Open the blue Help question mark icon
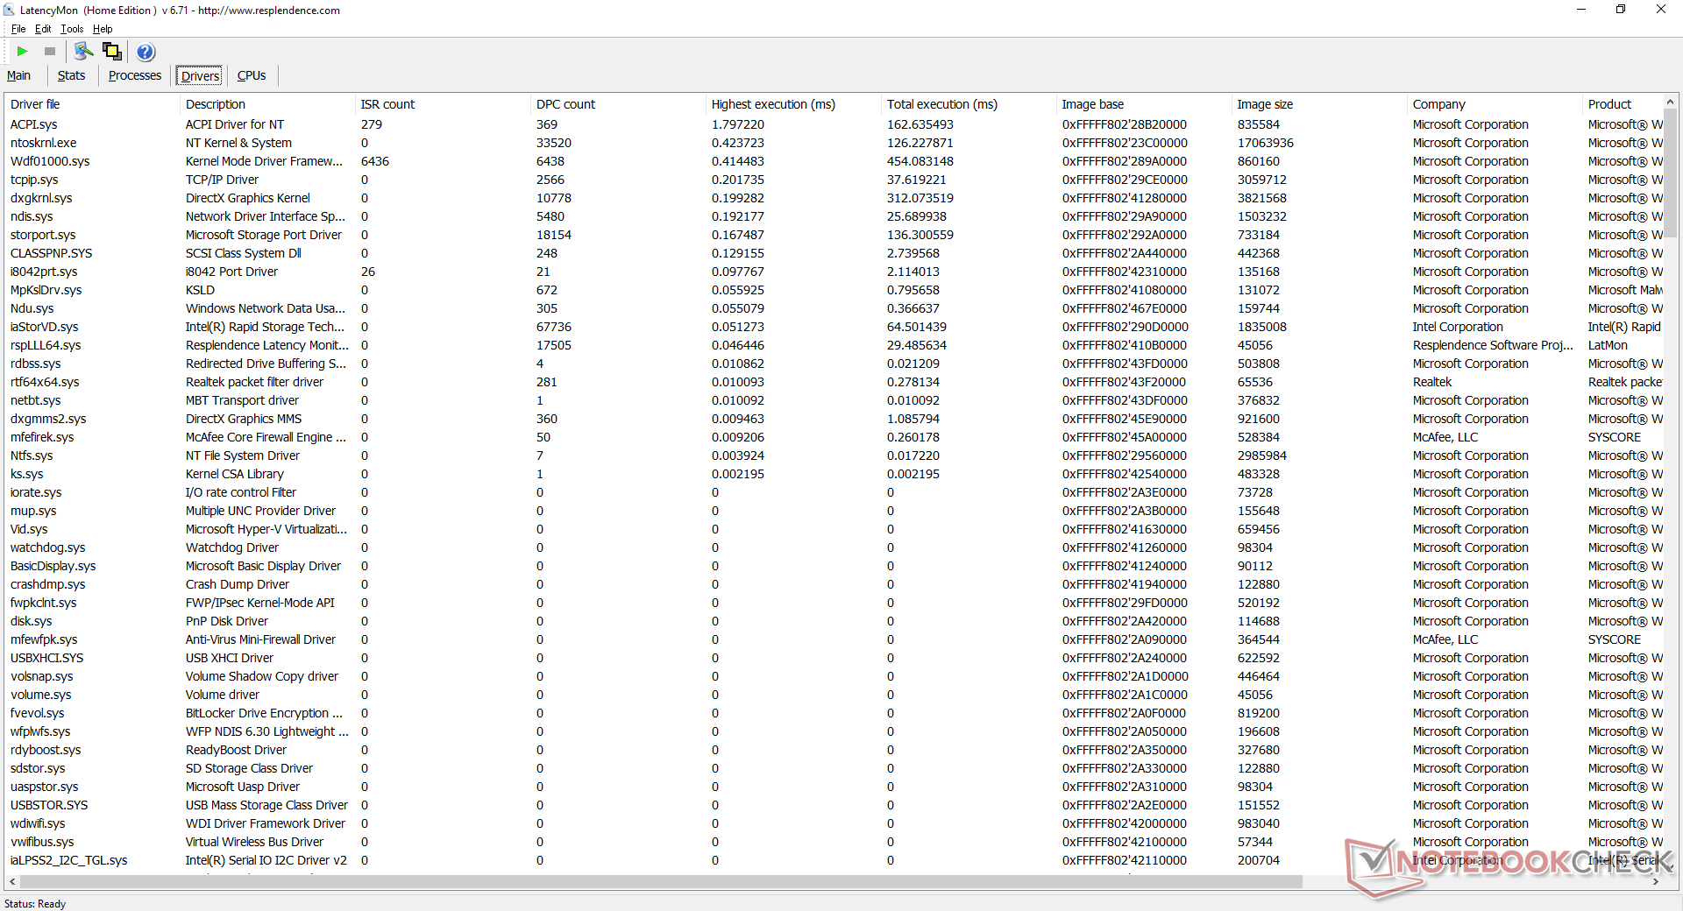The image size is (1683, 911). [x=146, y=52]
